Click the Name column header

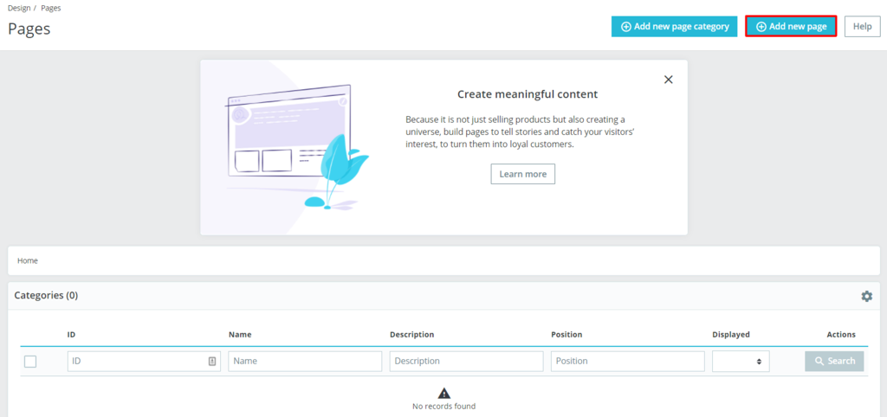click(240, 335)
